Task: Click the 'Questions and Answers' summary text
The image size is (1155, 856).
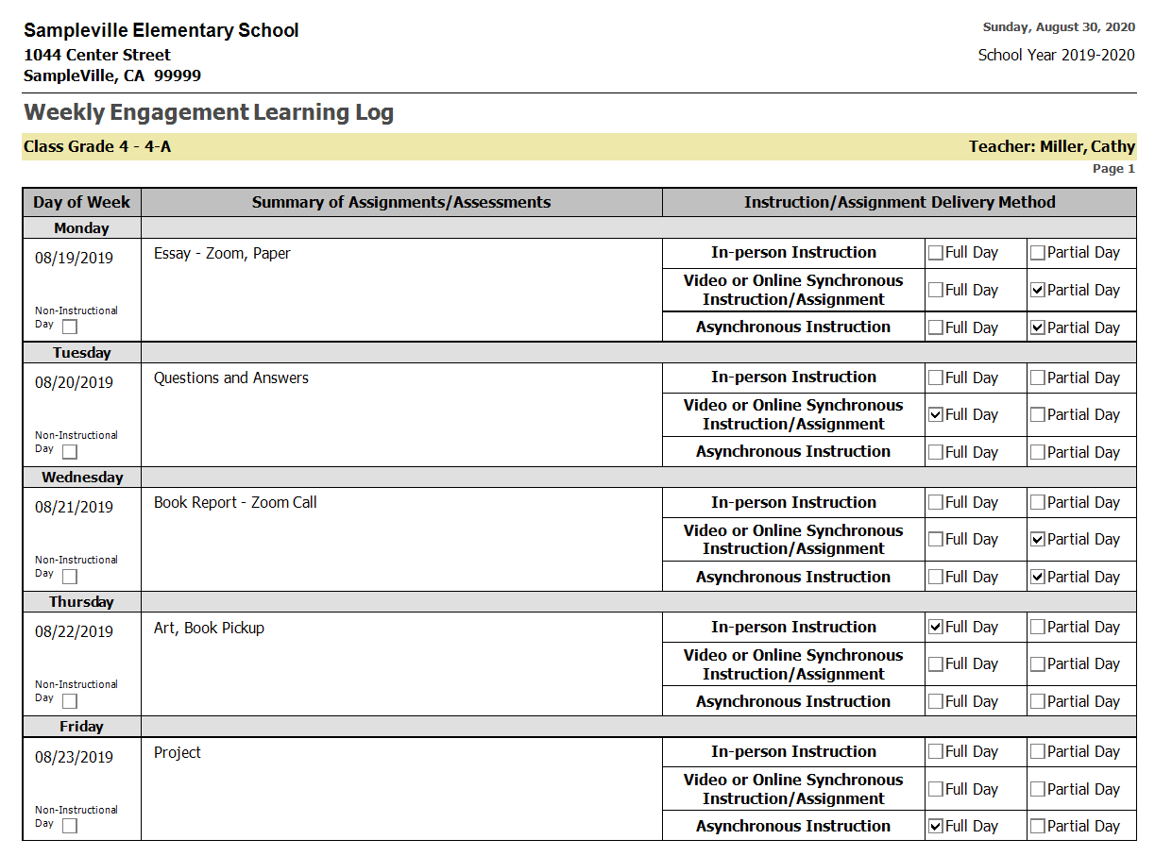Action: pos(231,378)
